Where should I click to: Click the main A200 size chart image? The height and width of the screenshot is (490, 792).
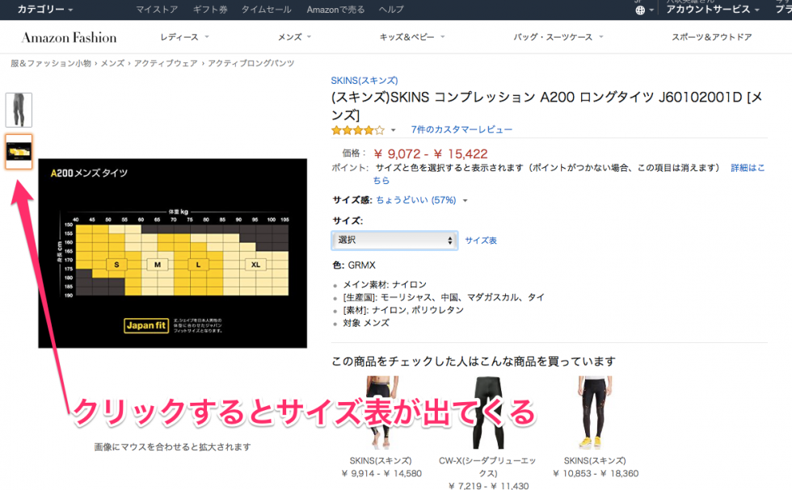point(172,253)
